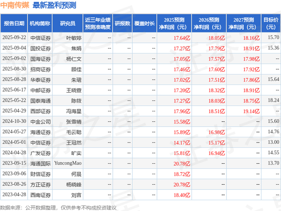Viewport: 281px width, 211px height.
Task: Click researcher name 朱珺
Action: [76, 80]
